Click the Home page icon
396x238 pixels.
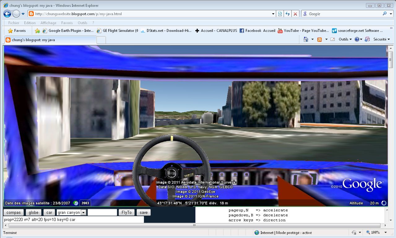tap(306, 39)
